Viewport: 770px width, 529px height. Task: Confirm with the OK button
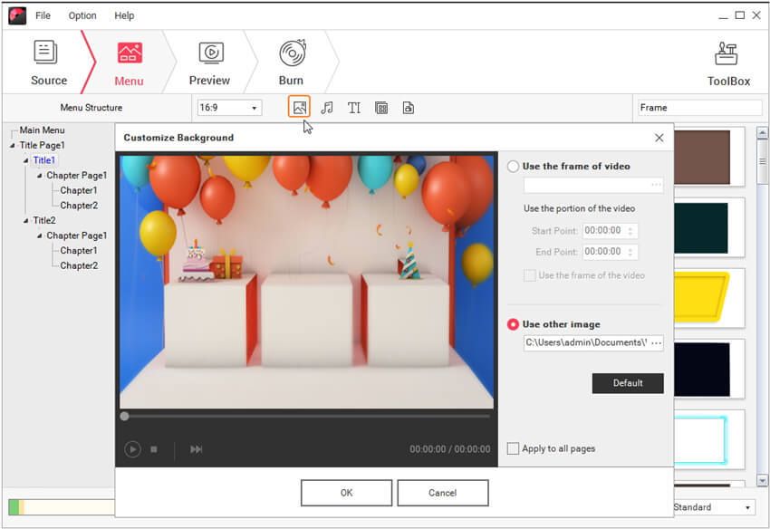[346, 492]
